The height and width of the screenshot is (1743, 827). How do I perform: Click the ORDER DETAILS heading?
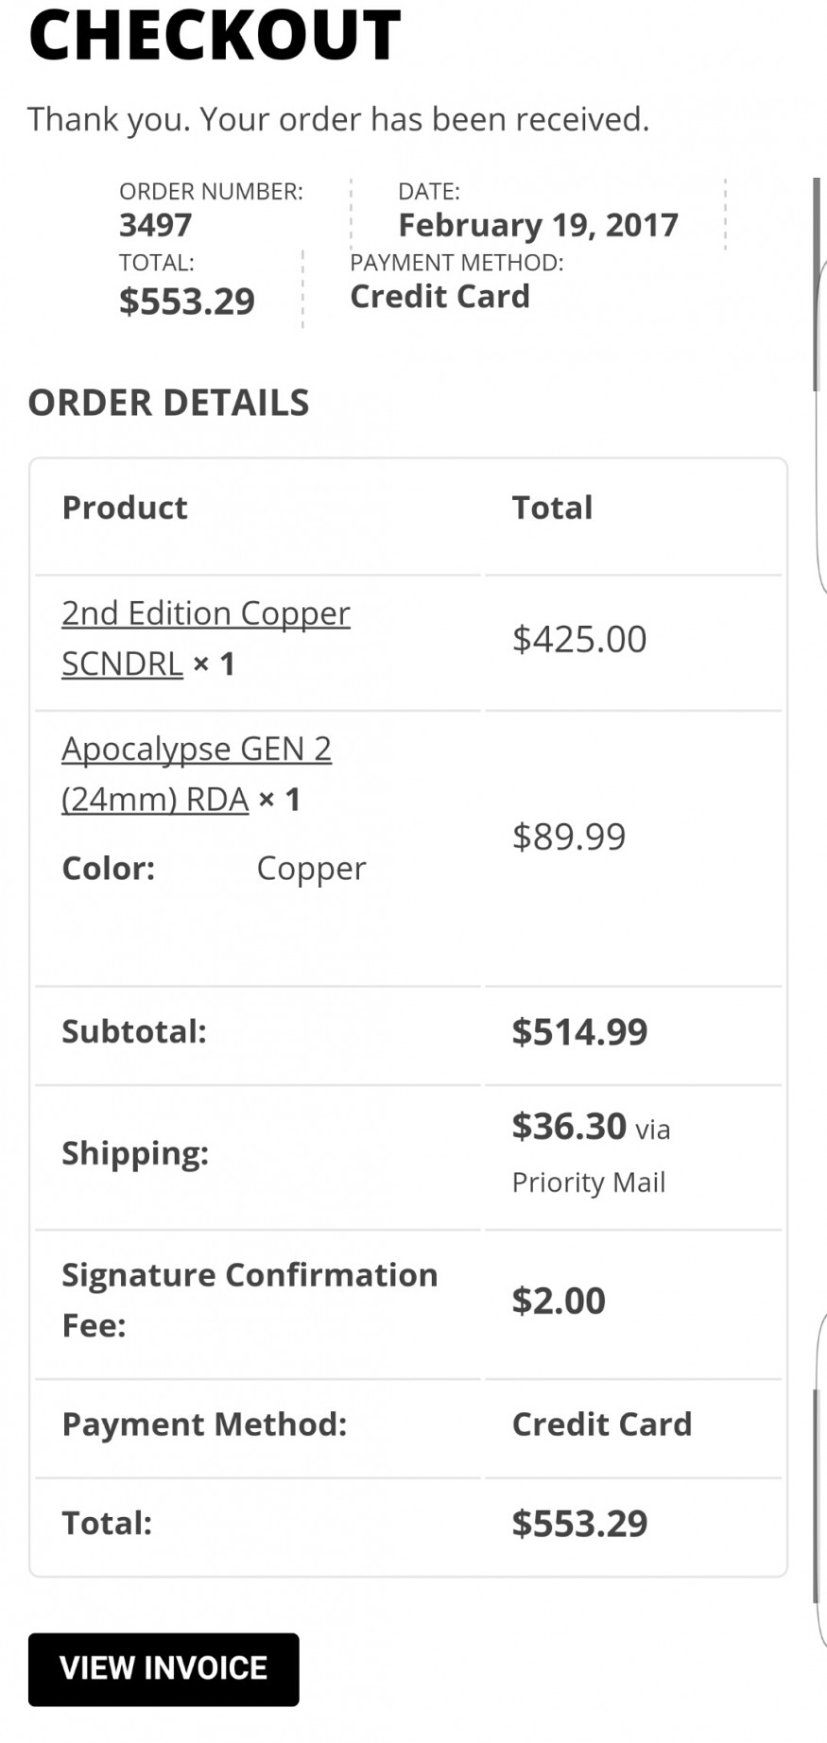point(168,403)
